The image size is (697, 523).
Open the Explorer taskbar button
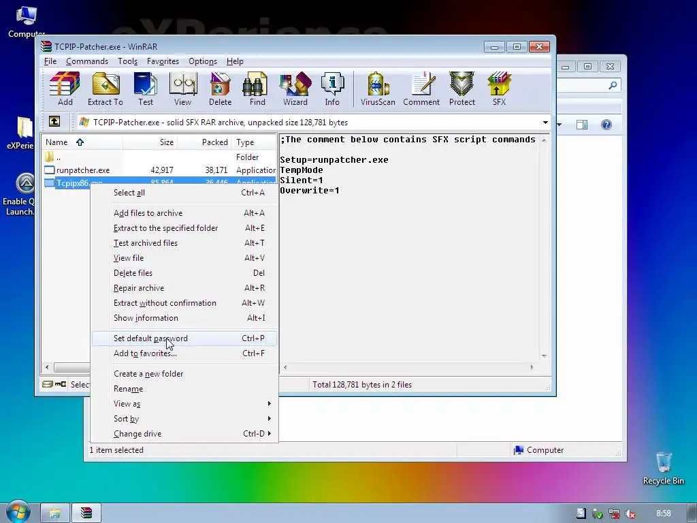[55, 513]
